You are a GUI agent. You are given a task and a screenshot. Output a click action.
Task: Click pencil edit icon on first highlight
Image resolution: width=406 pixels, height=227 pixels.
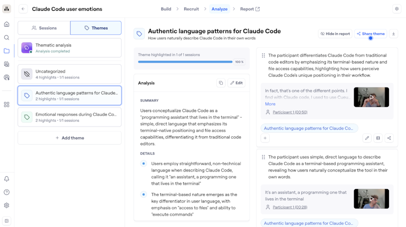click(x=367, y=138)
